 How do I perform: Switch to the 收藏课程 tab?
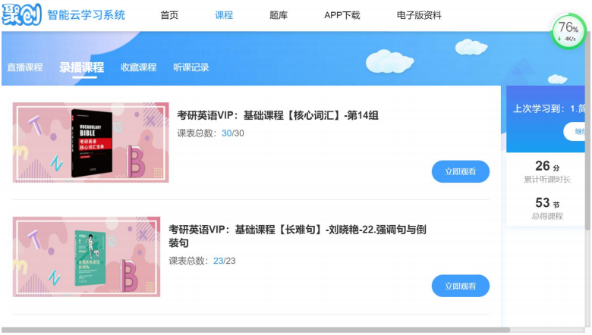pos(139,67)
